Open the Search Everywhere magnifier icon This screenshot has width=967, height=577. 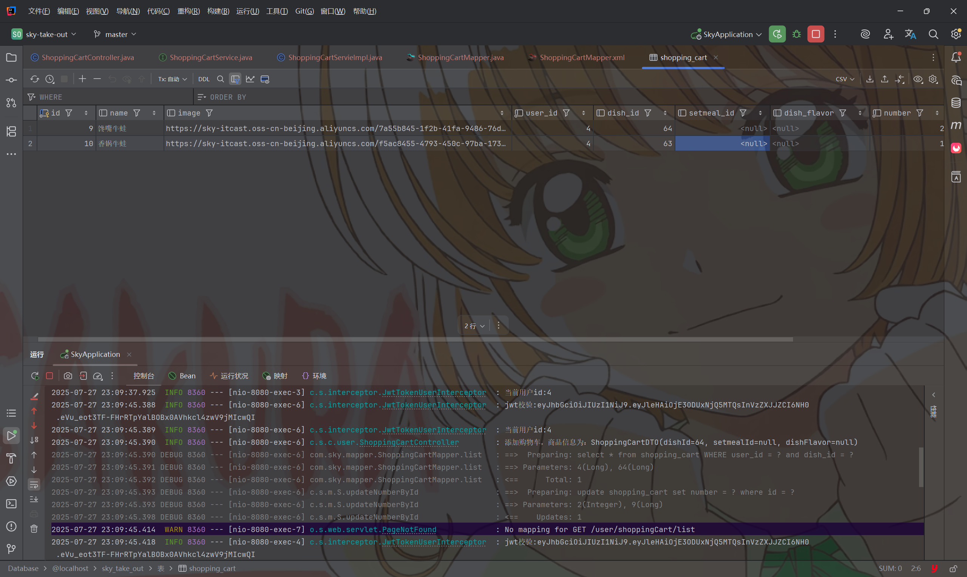(933, 34)
